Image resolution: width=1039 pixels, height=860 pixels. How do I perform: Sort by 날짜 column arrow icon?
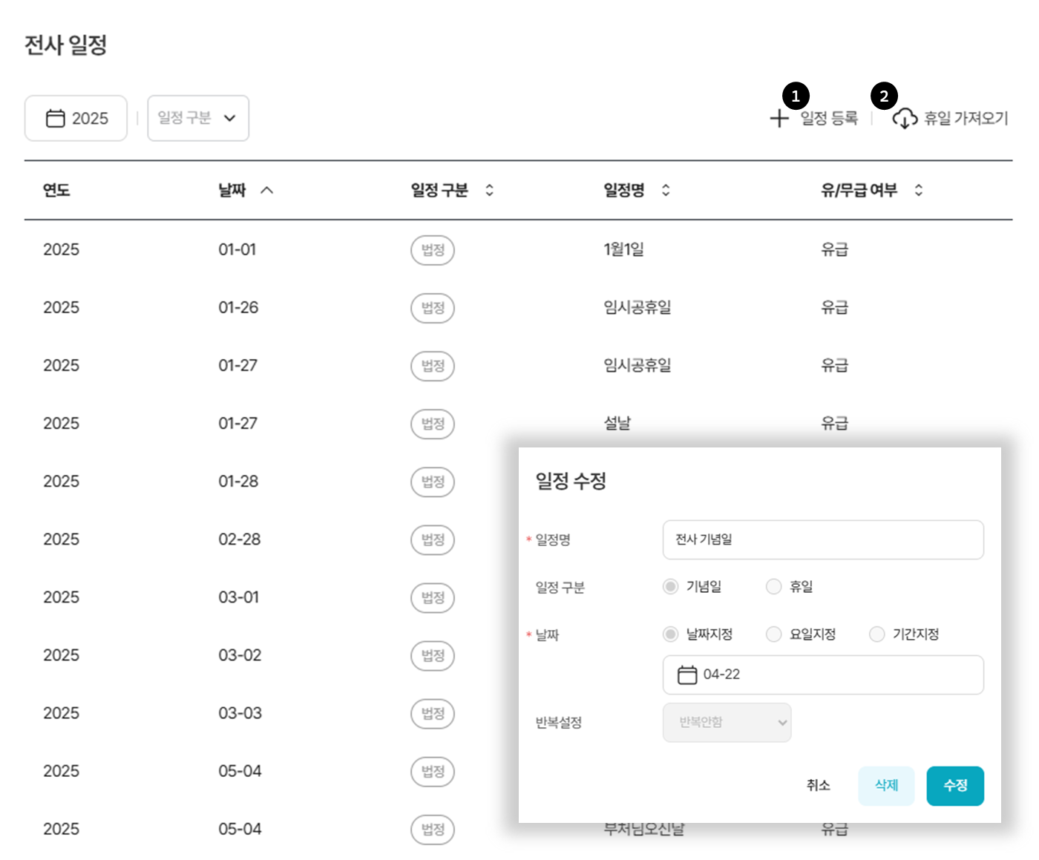[x=267, y=191]
